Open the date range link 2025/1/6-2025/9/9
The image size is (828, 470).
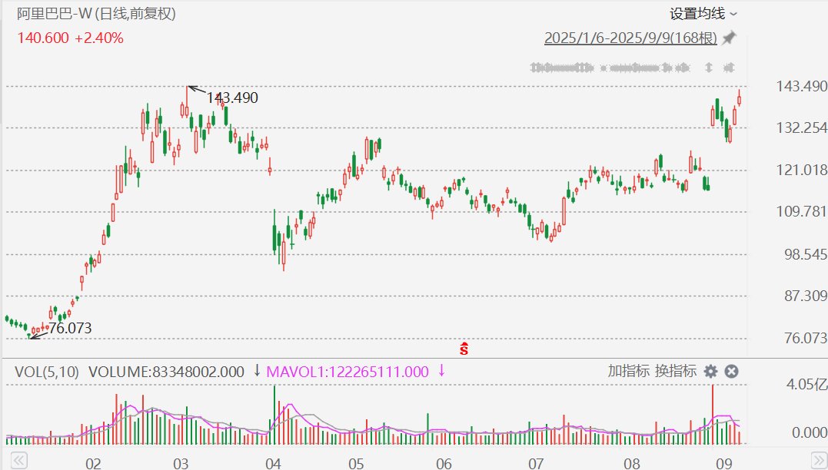click(630, 38)
